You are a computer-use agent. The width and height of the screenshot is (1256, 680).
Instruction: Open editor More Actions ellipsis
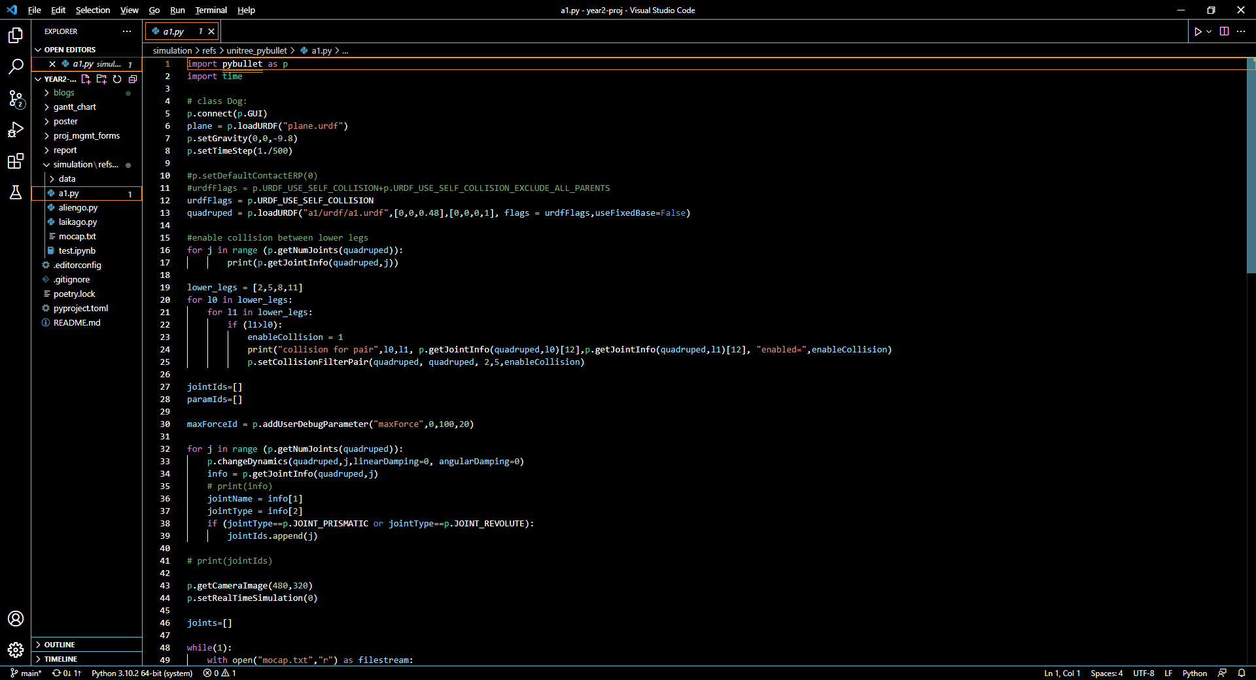1241,31
